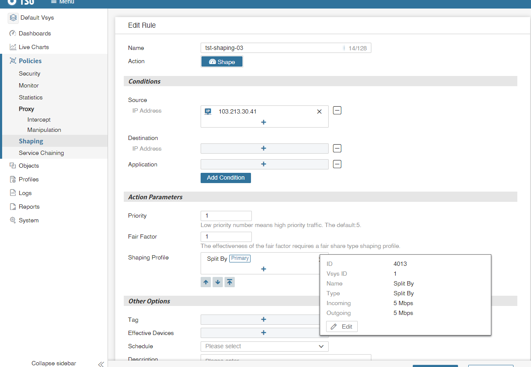Collapse sidebar using double chevron icon
Viewport: 531px width, 367px height.
click(x=101, y=364)
